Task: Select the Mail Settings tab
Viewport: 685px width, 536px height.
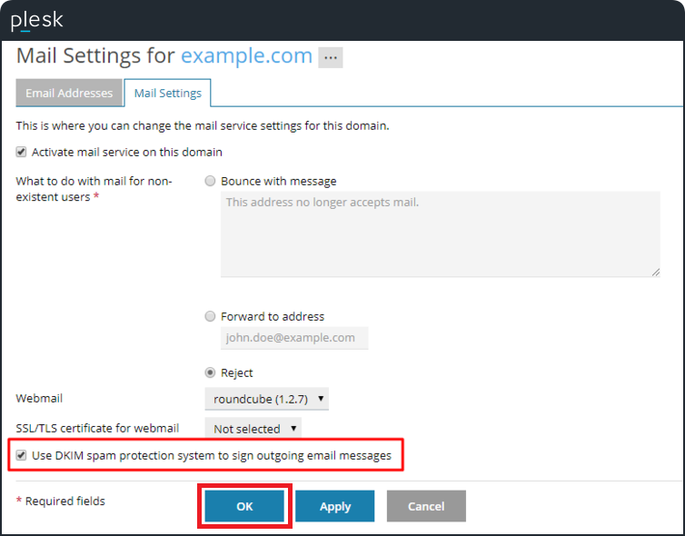Action: pos(167,93)
